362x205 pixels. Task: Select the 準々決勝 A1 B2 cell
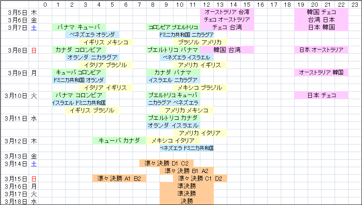(119, 179)
